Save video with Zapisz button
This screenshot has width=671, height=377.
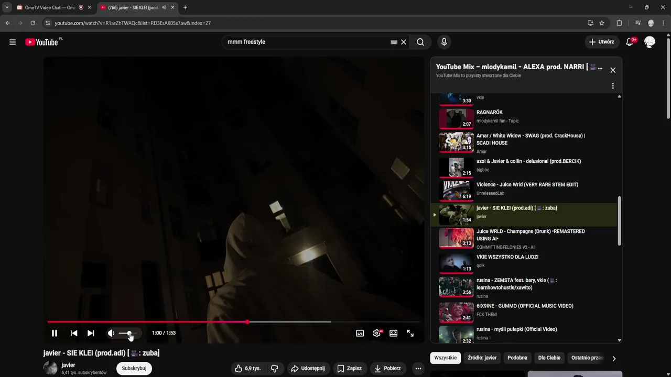tap(349, 369)
